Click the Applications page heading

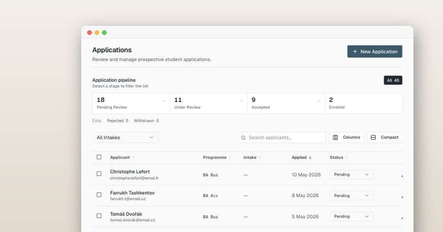112,50
